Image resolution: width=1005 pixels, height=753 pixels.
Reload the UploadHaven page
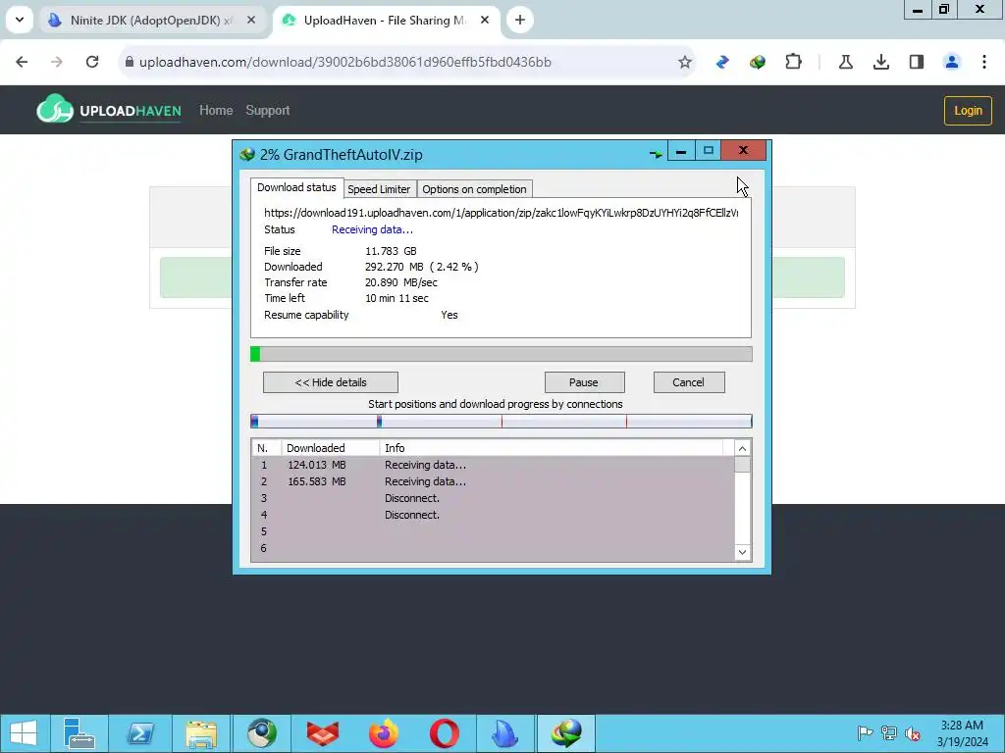click(x=92, y=62)
